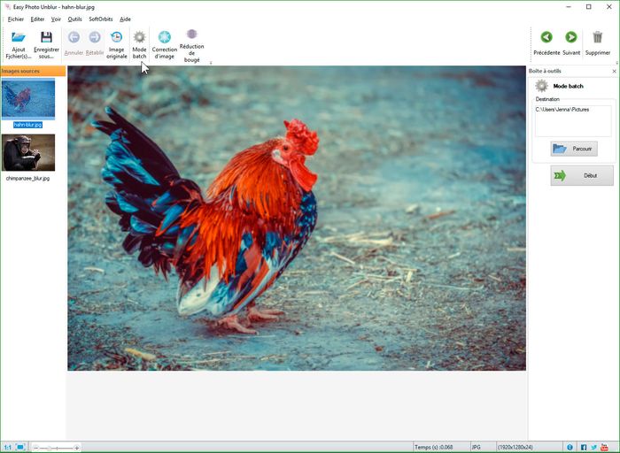This screenshot has width=620, height=453.
Task: Click the zoom slider in status bar
Action: (57, 448)
